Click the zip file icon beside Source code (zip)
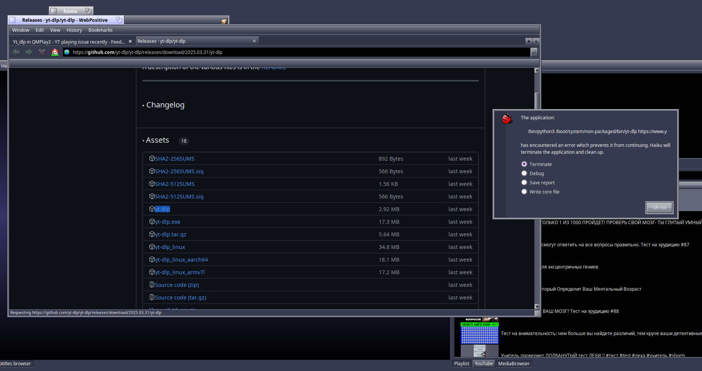Viewport: 702px width, 371px height. point(152,285)
